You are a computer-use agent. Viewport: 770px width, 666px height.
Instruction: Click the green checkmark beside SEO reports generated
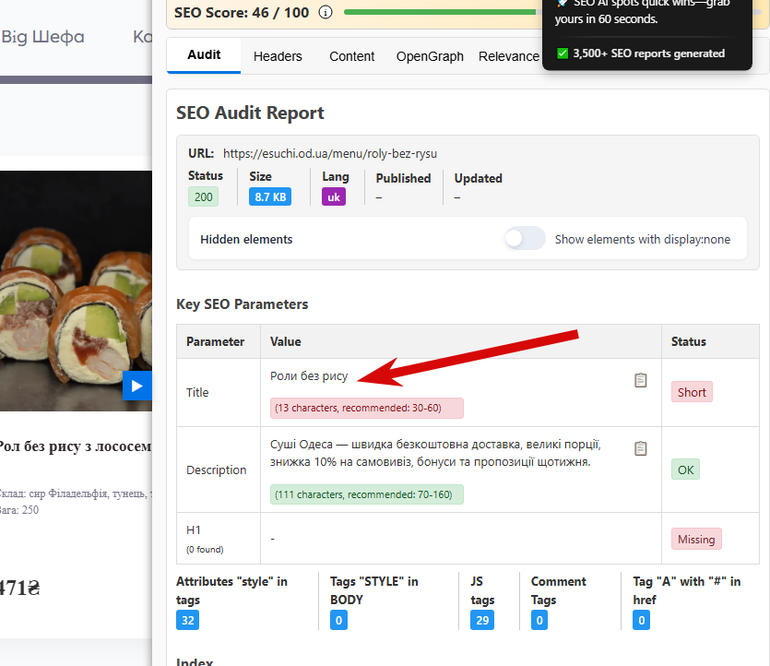(563, 54)
